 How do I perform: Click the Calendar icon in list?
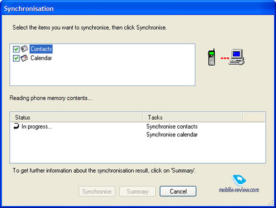24,58
